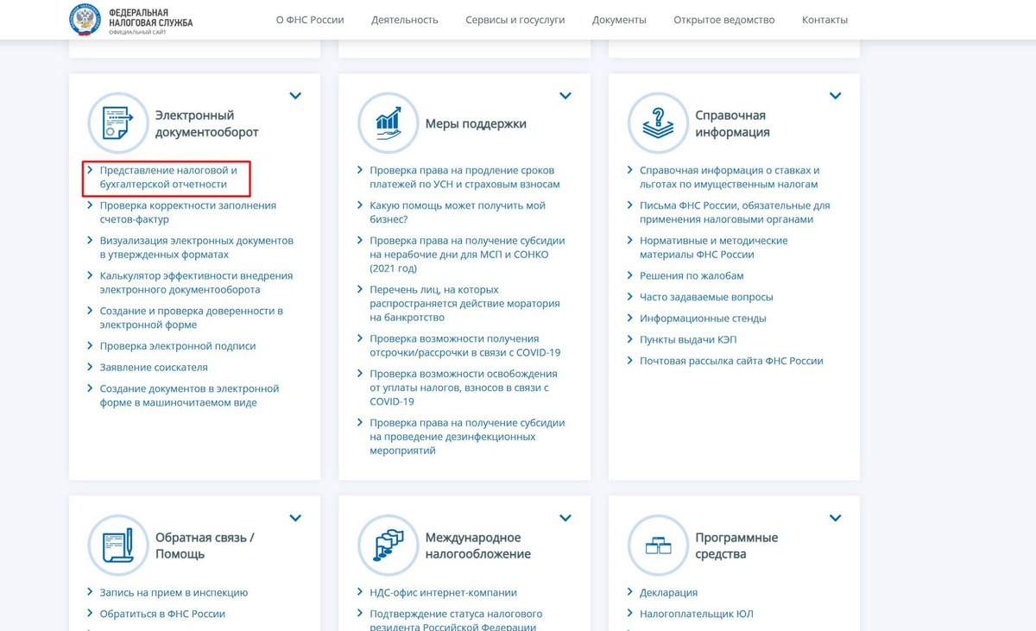
Task: Open Создание документов в машиночитаемом виде
Action: 190,395
